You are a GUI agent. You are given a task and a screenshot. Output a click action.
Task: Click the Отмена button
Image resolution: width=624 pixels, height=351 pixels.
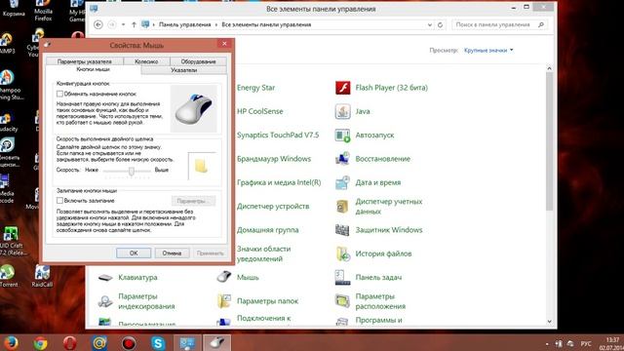click(172, 253)
